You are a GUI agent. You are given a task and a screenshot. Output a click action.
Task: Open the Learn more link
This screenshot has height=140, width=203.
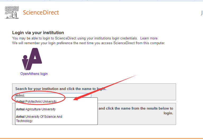pyautogui.click(x=149, y=38)
